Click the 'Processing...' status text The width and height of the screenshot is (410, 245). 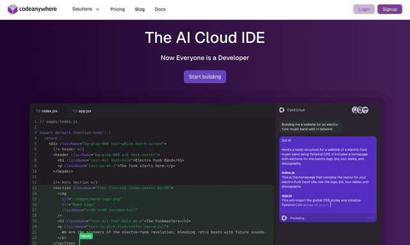298,218
